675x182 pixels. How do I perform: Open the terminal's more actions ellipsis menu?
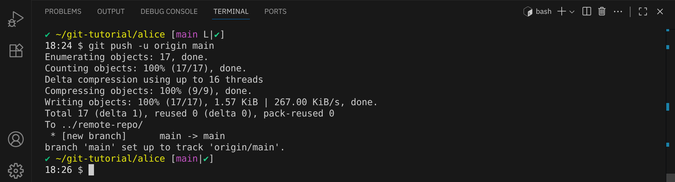(x=618, y=12)
